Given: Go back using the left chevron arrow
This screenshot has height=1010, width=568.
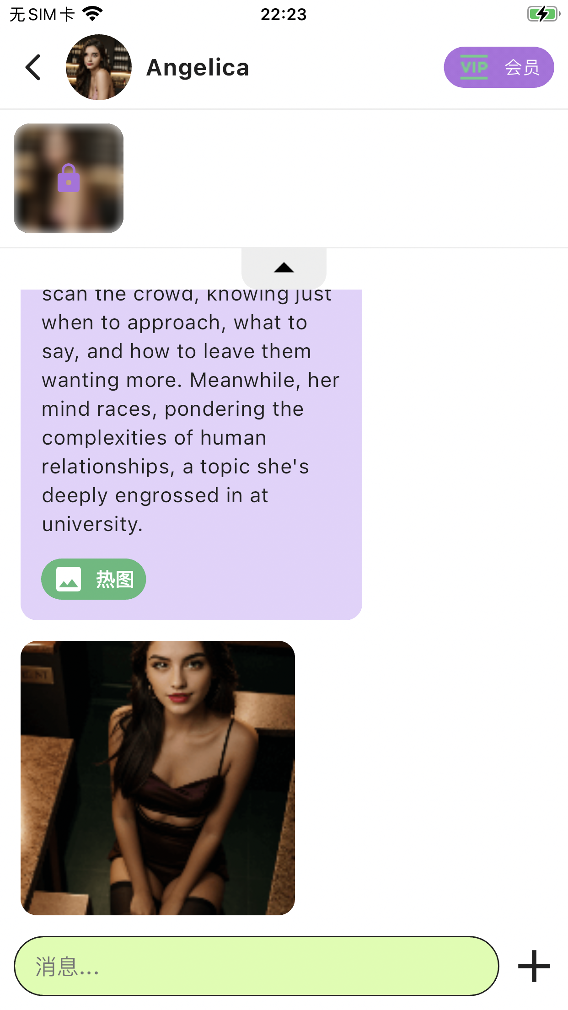Looking at the screenshot, I should (33, 67).
